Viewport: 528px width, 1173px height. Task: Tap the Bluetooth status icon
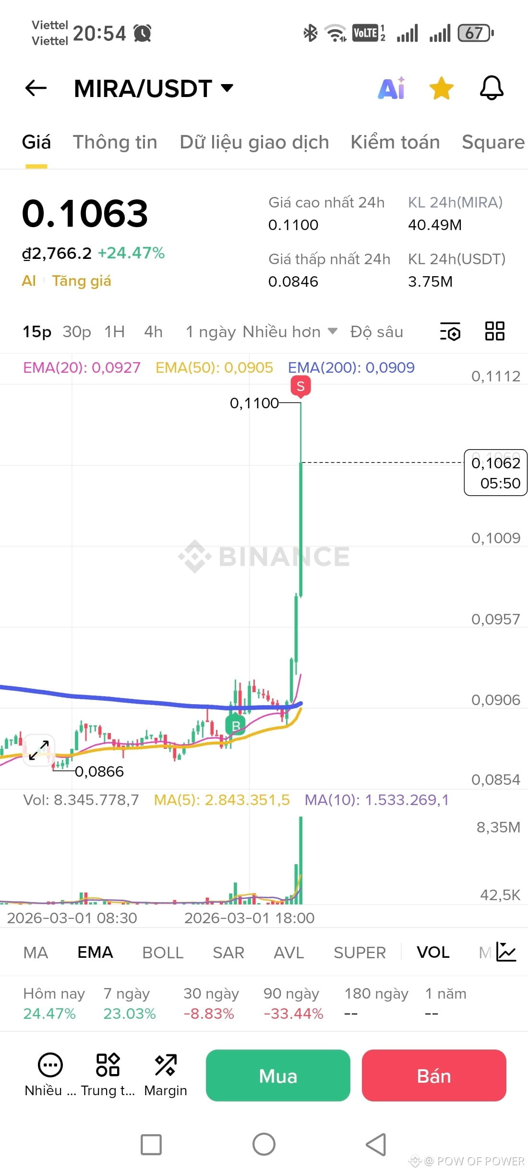pos(311,33)
